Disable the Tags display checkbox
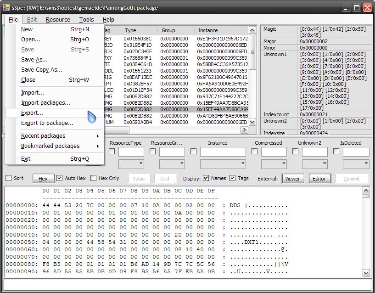Viewport: 375px width, 293px height. coord(233,179)
